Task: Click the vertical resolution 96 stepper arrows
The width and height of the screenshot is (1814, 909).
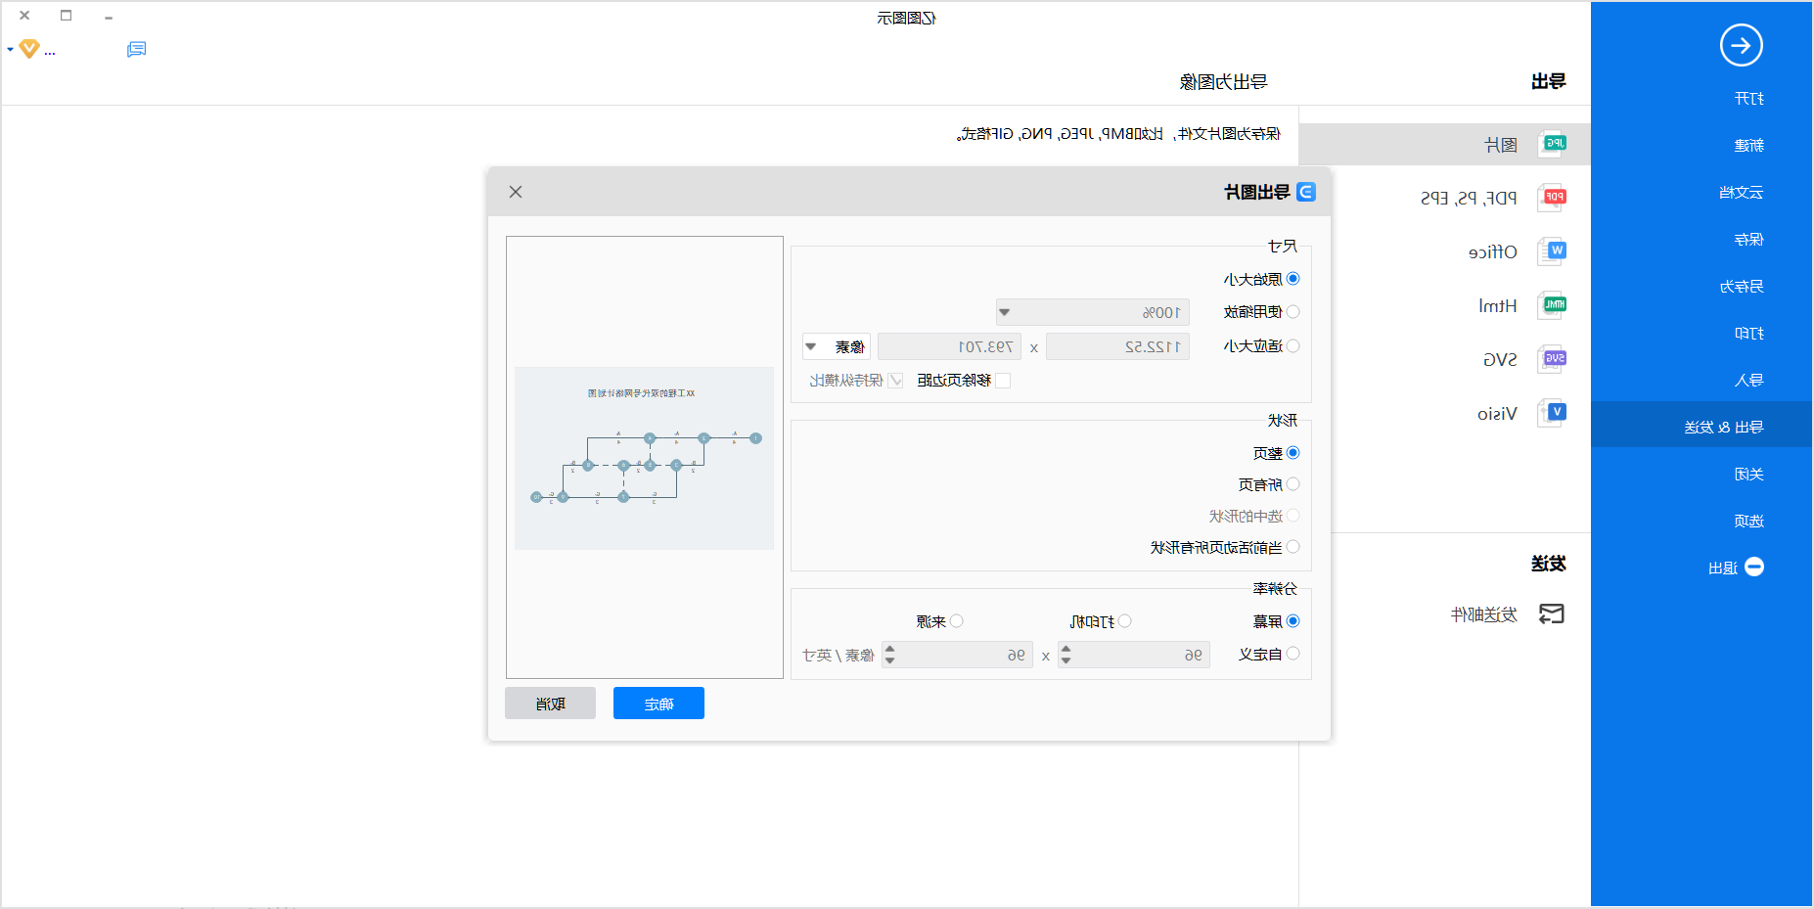Action: pyautogui.click(x=889, y=655)
